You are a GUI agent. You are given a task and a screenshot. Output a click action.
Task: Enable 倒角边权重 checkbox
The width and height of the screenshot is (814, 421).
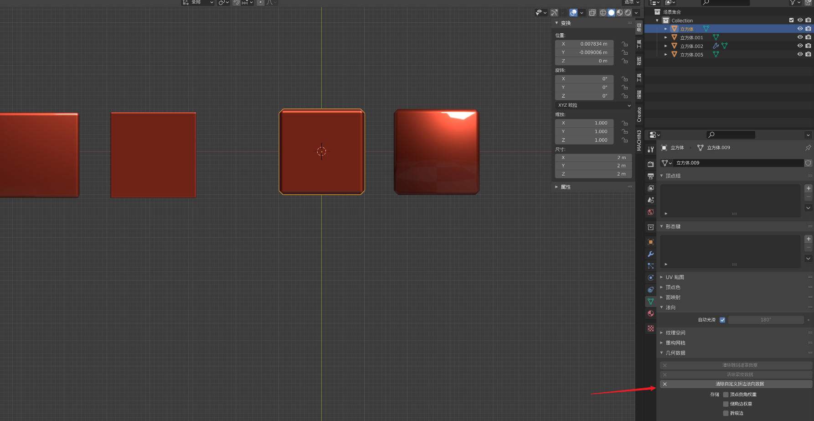tap(726, 404)
